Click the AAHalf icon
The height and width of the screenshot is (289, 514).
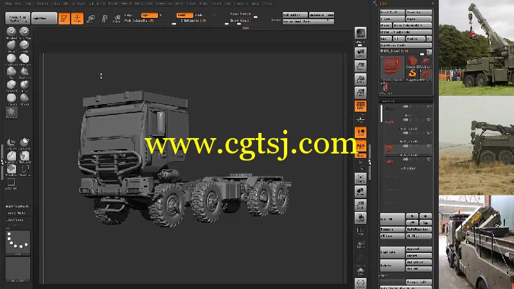pos(360,92)
